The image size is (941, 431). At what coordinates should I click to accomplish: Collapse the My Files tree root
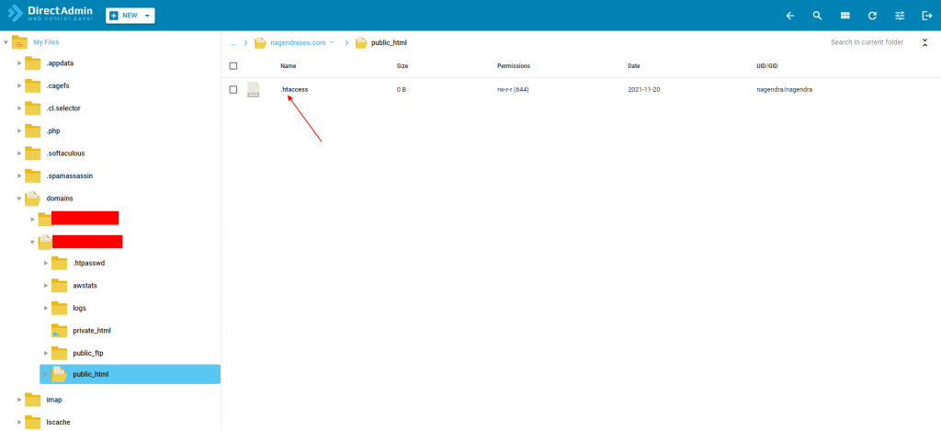(x=6, y=42)
